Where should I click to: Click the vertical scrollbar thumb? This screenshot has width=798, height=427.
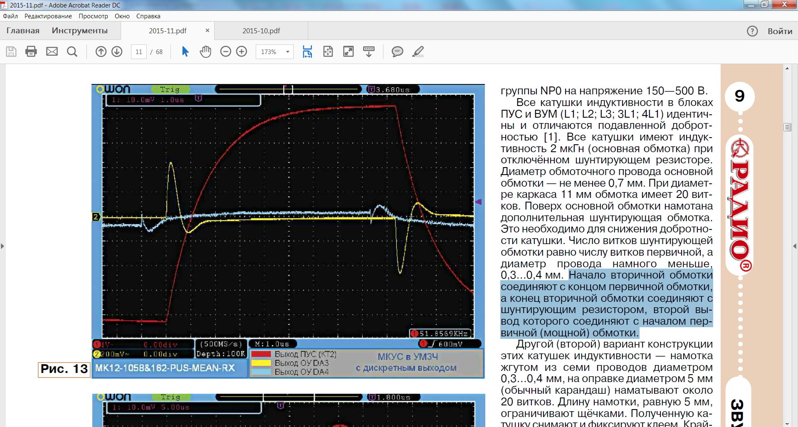point(787,127)
